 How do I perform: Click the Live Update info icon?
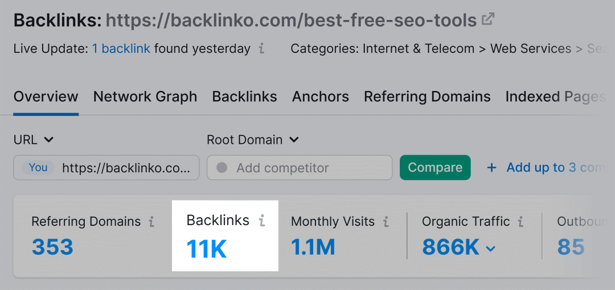(261, 49)
